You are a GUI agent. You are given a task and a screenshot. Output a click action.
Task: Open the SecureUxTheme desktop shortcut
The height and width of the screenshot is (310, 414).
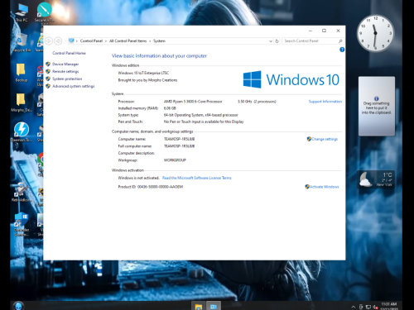click(44, 12)
